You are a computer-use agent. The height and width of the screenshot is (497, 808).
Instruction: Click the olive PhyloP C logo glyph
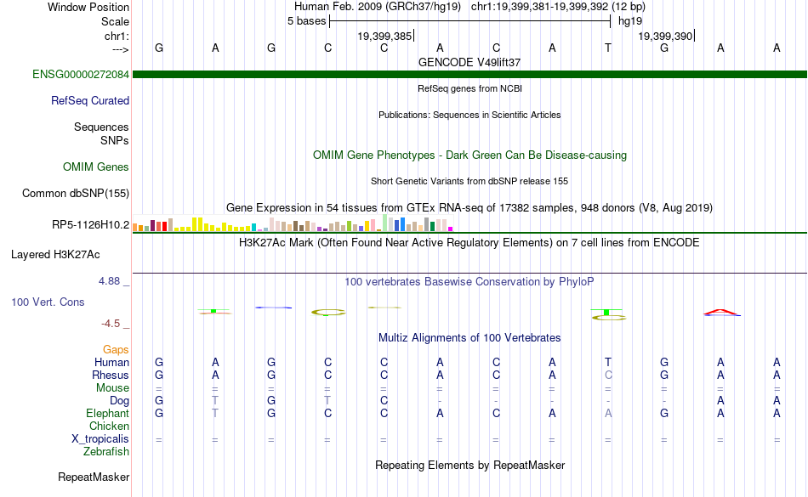(328, 313)
